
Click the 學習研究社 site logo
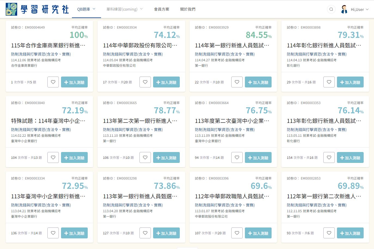coord(37,9)
